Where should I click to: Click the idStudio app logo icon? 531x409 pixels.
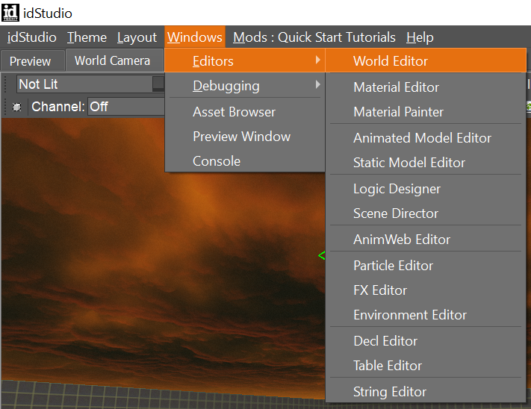coord(10,13)
